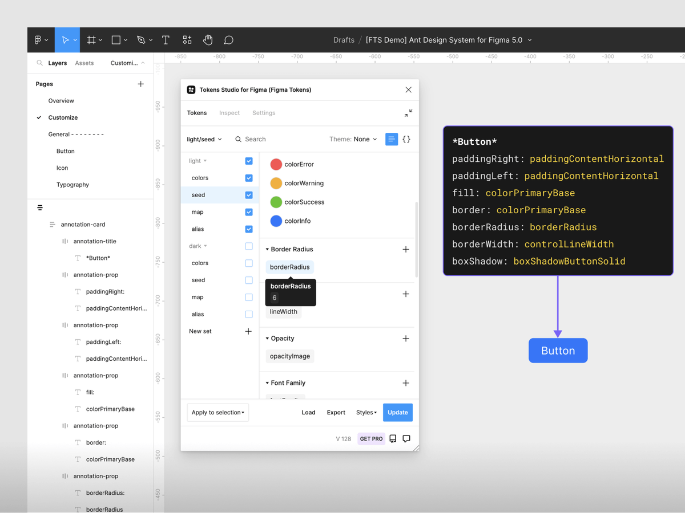The image size is (685, 513).
Task: Switch to the Assets tab
Action: 84,63
